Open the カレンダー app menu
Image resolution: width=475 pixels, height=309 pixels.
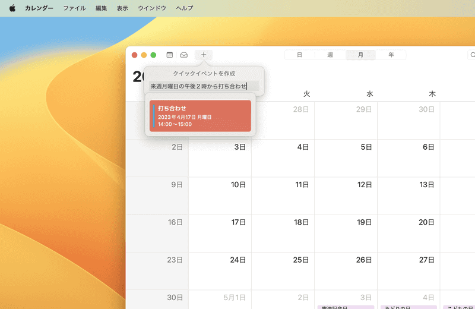(39, 8)
